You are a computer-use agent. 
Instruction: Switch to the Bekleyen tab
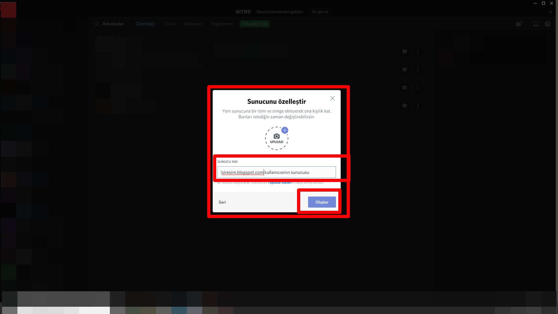(193, 24)
